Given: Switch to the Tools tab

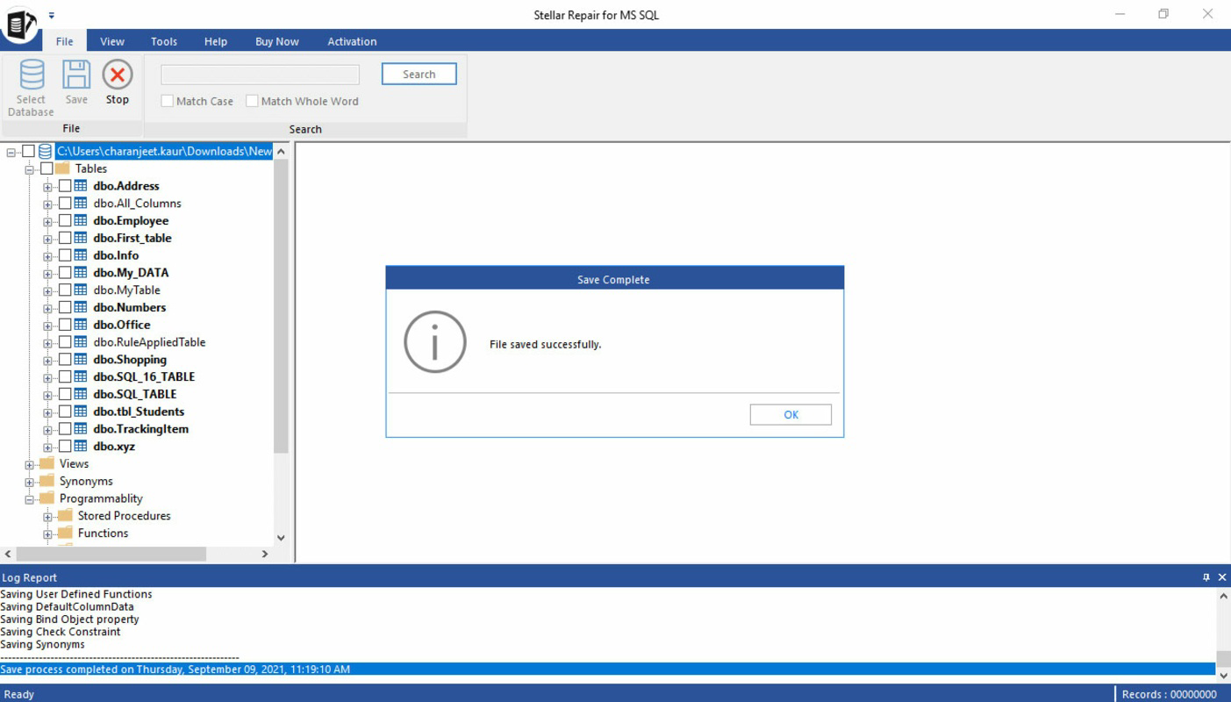Looking at the screenshot, I should (163, 41).
